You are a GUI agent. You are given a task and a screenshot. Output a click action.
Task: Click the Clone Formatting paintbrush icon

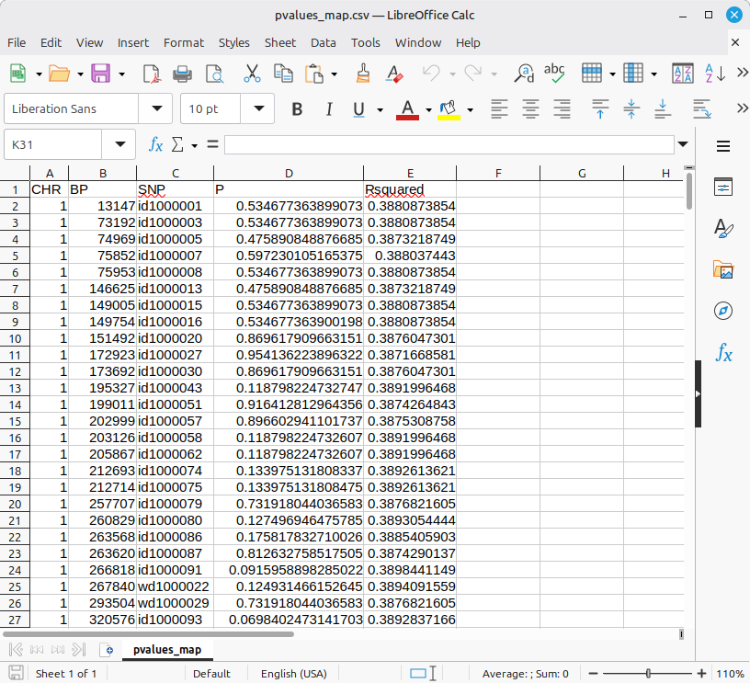pos(363,74)
